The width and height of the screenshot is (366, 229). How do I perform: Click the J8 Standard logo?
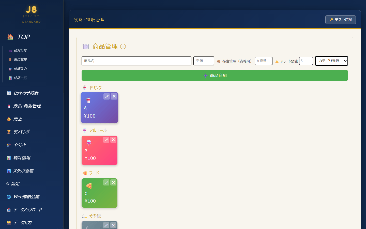(x=32, y=14)
